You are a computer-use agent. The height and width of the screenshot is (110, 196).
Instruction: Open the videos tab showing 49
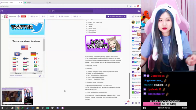pos(34,16)
